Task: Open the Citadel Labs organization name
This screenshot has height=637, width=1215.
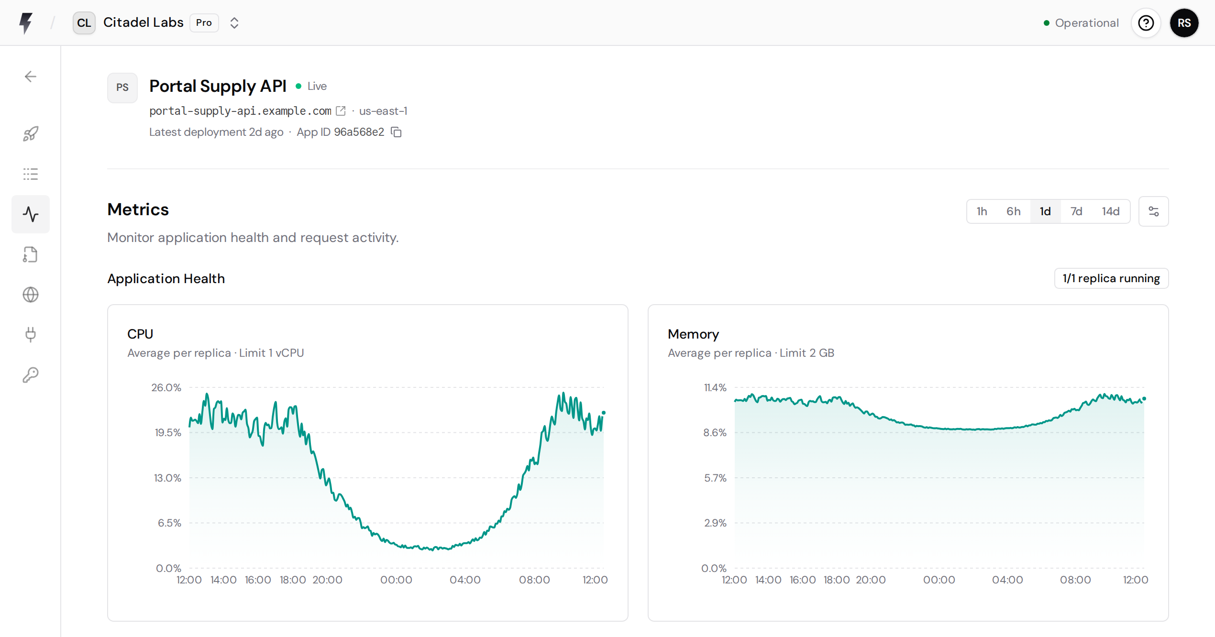Action: (x=143, y=22)
